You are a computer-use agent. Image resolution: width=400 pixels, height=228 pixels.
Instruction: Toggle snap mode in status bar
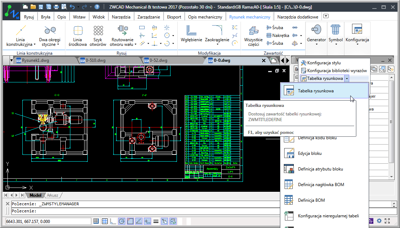(x=96, y=221)
